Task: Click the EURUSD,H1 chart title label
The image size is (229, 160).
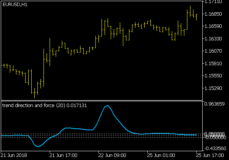Action: [15, 4]
